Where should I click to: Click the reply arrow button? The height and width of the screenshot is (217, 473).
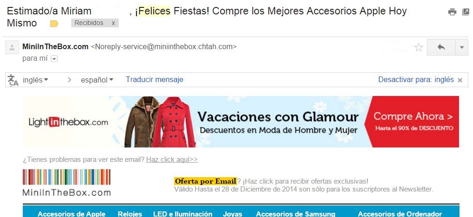[x=441, y=47]
